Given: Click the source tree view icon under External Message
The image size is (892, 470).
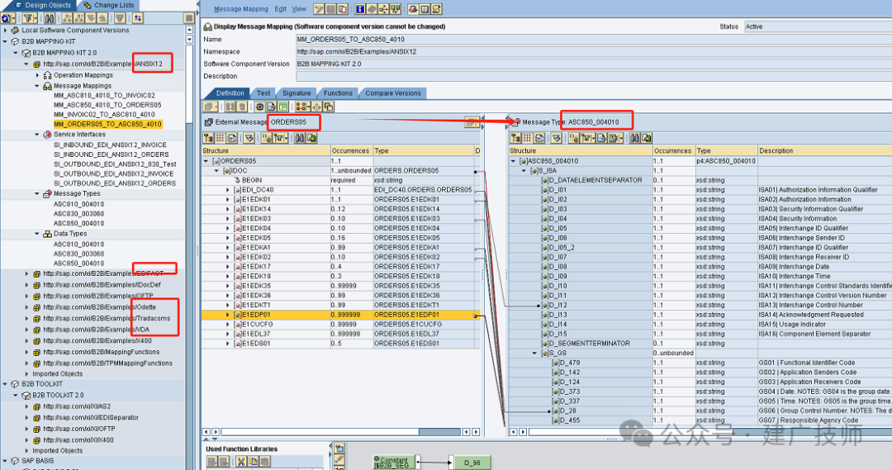Looking at the screenshot, I should 208,138.
